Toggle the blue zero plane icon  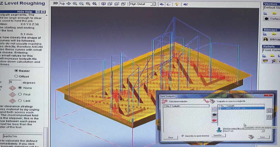pos(162,4)
